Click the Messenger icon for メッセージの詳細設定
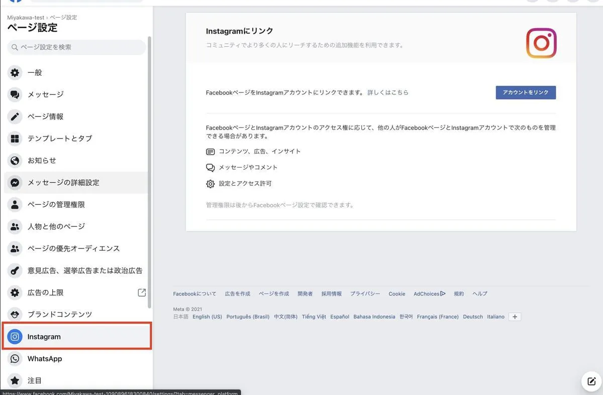Screen dimensions: 603x395 point(15,183)
